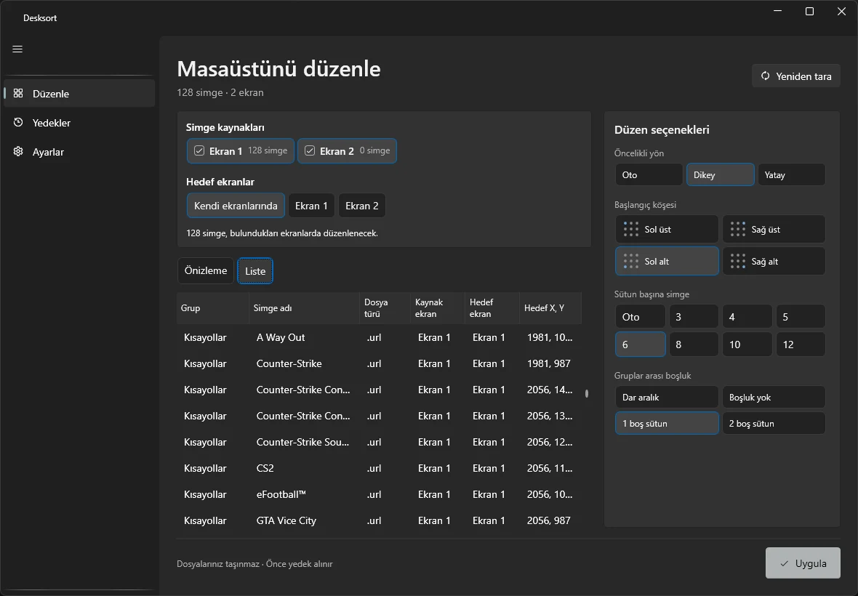Select Boşluk yok group spacing

(x=774, y=397)
